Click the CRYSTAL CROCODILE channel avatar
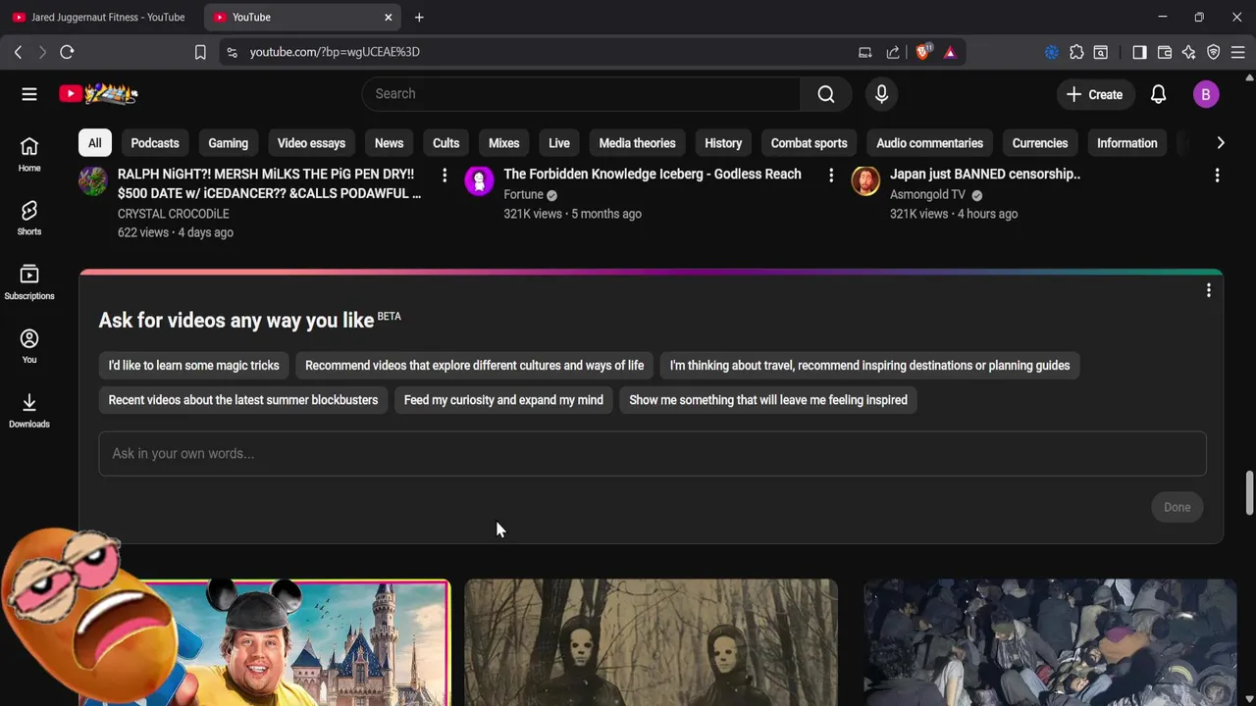Viewport: 1256px width, 706px height. click(x=93, y=181)
